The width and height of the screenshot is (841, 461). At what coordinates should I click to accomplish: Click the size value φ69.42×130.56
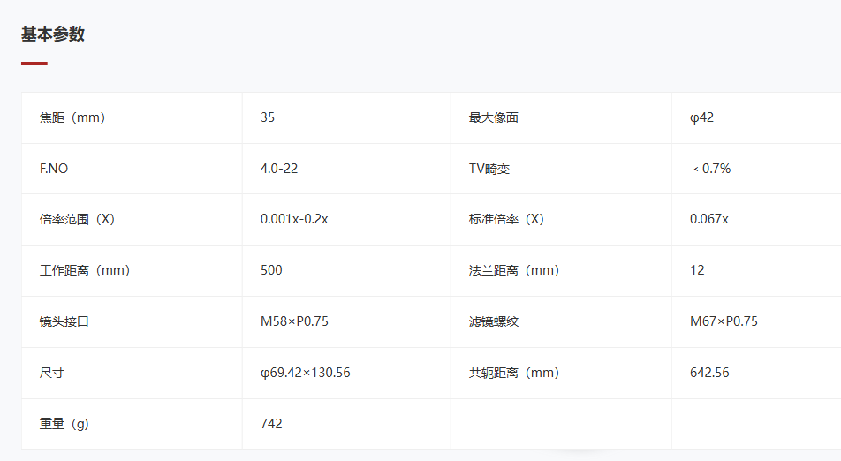pyautogui.click(x=305, y=373)
